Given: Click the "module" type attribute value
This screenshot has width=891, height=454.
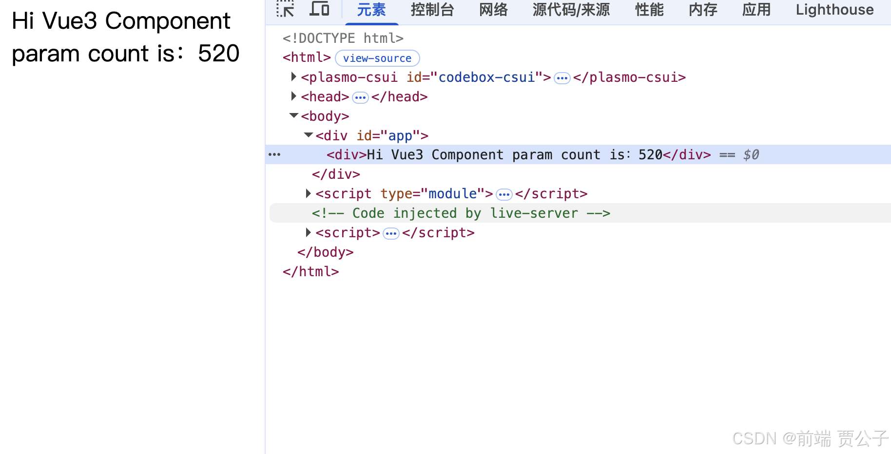Looking at the screenshot, I should 452,194.
